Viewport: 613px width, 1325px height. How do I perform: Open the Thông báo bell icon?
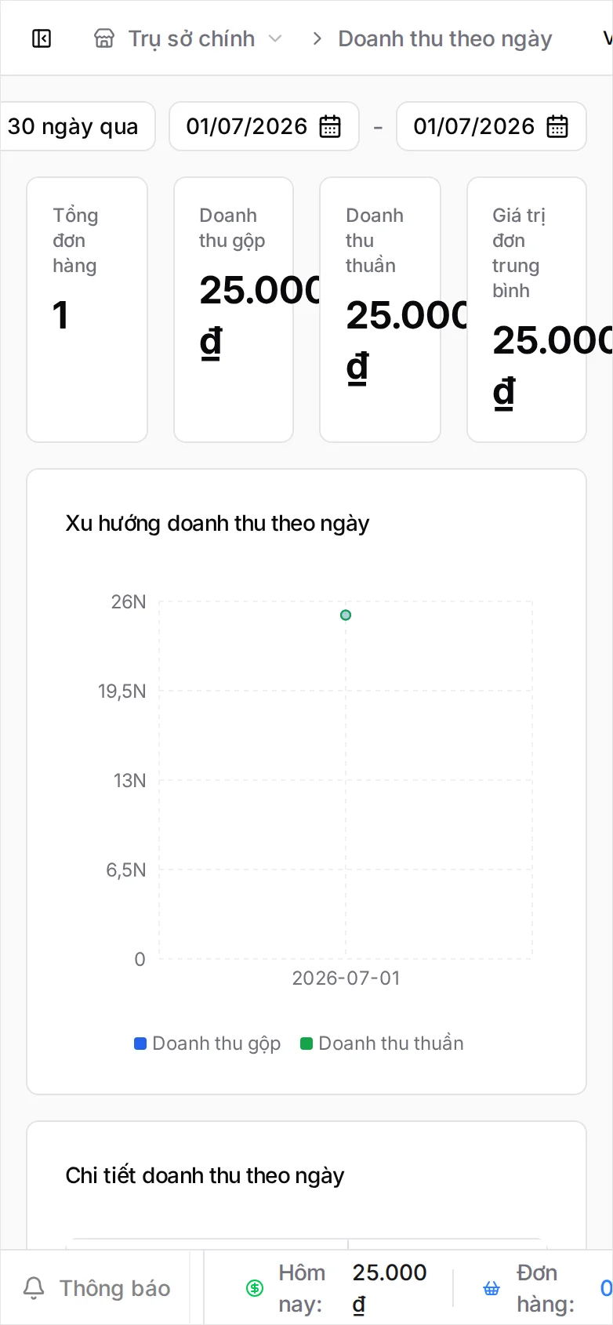(34, 1288)
